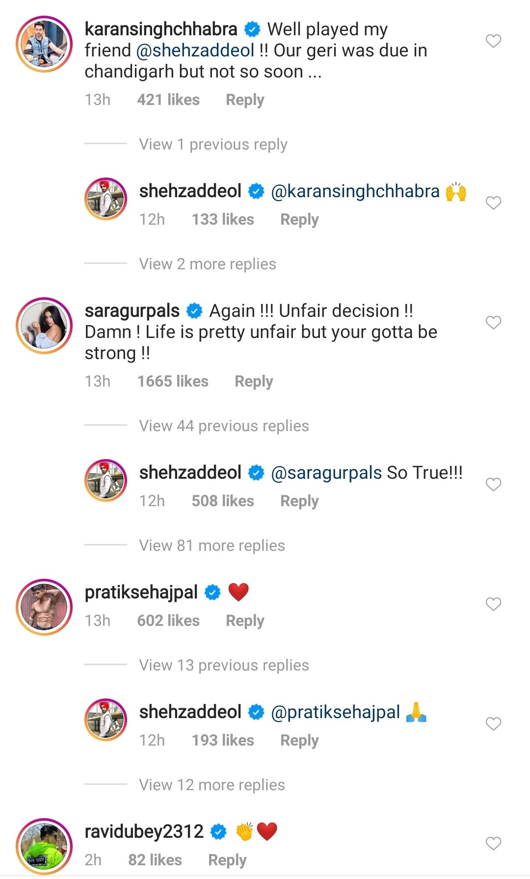Show View 81 more replies
The height and width of the screenshot is (879, 530).
(212, 546)
